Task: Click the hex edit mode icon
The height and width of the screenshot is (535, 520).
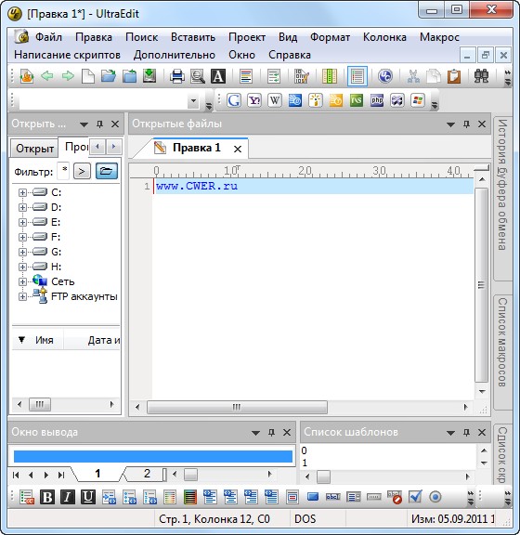Action: point(302,76)
